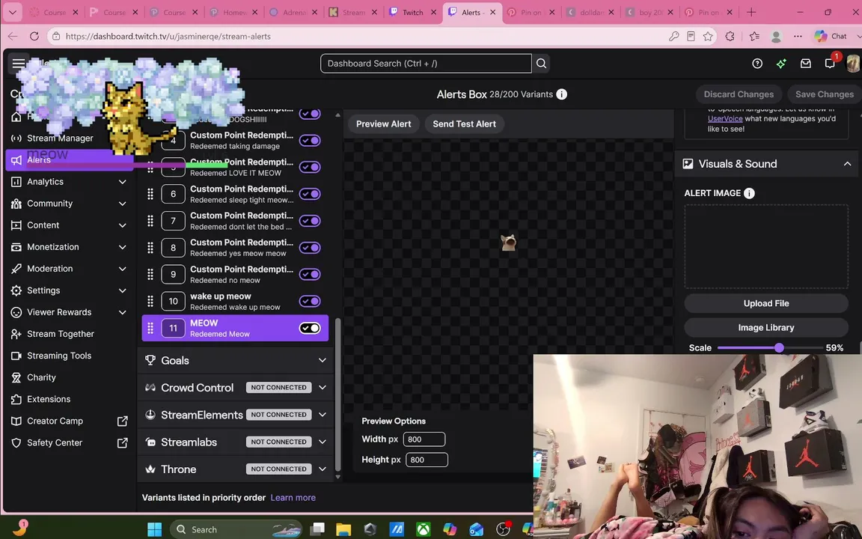Toggle variant 7 dont let the bed switch
The height and width of the screenshot is (539, 862).
point(310,221)
